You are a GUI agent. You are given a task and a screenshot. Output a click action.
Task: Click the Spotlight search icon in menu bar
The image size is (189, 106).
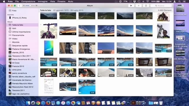click(x=180, y=1)
